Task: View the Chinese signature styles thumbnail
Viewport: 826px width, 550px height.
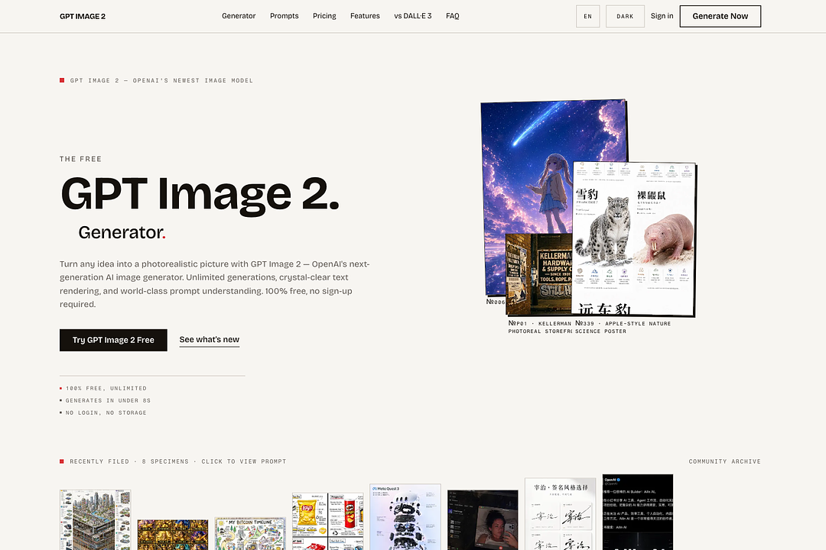Action: point(561,514)
